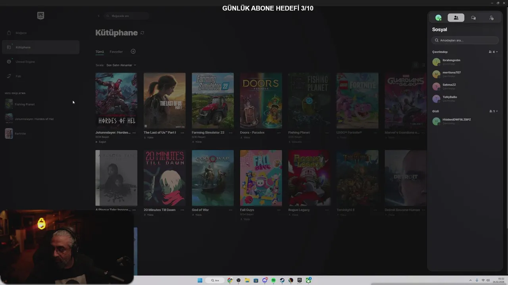Open Steam from the taskbar
The height and width of the screenshot is (285, 508).
(282, 280)
